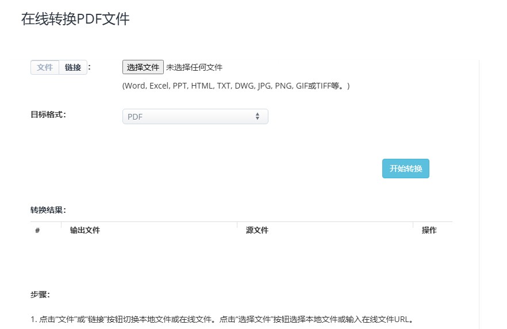Viewport: 507px width, 329px height.
Task: Click the vertical divider at the right edge
Action: [x=479, y=190]
